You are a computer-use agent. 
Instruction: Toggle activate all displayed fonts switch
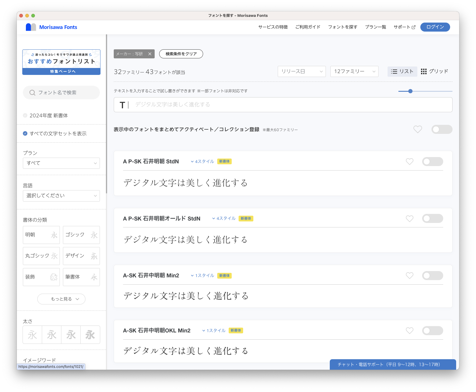(442, 129)
